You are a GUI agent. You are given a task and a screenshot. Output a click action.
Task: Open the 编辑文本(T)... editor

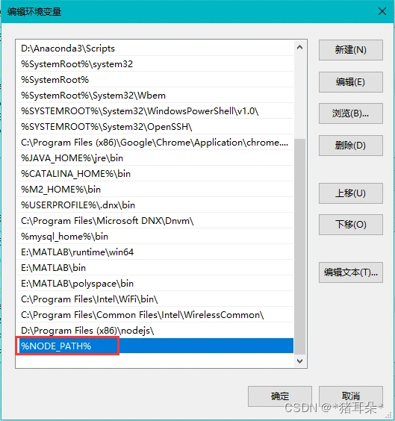(x=351, y=272)
